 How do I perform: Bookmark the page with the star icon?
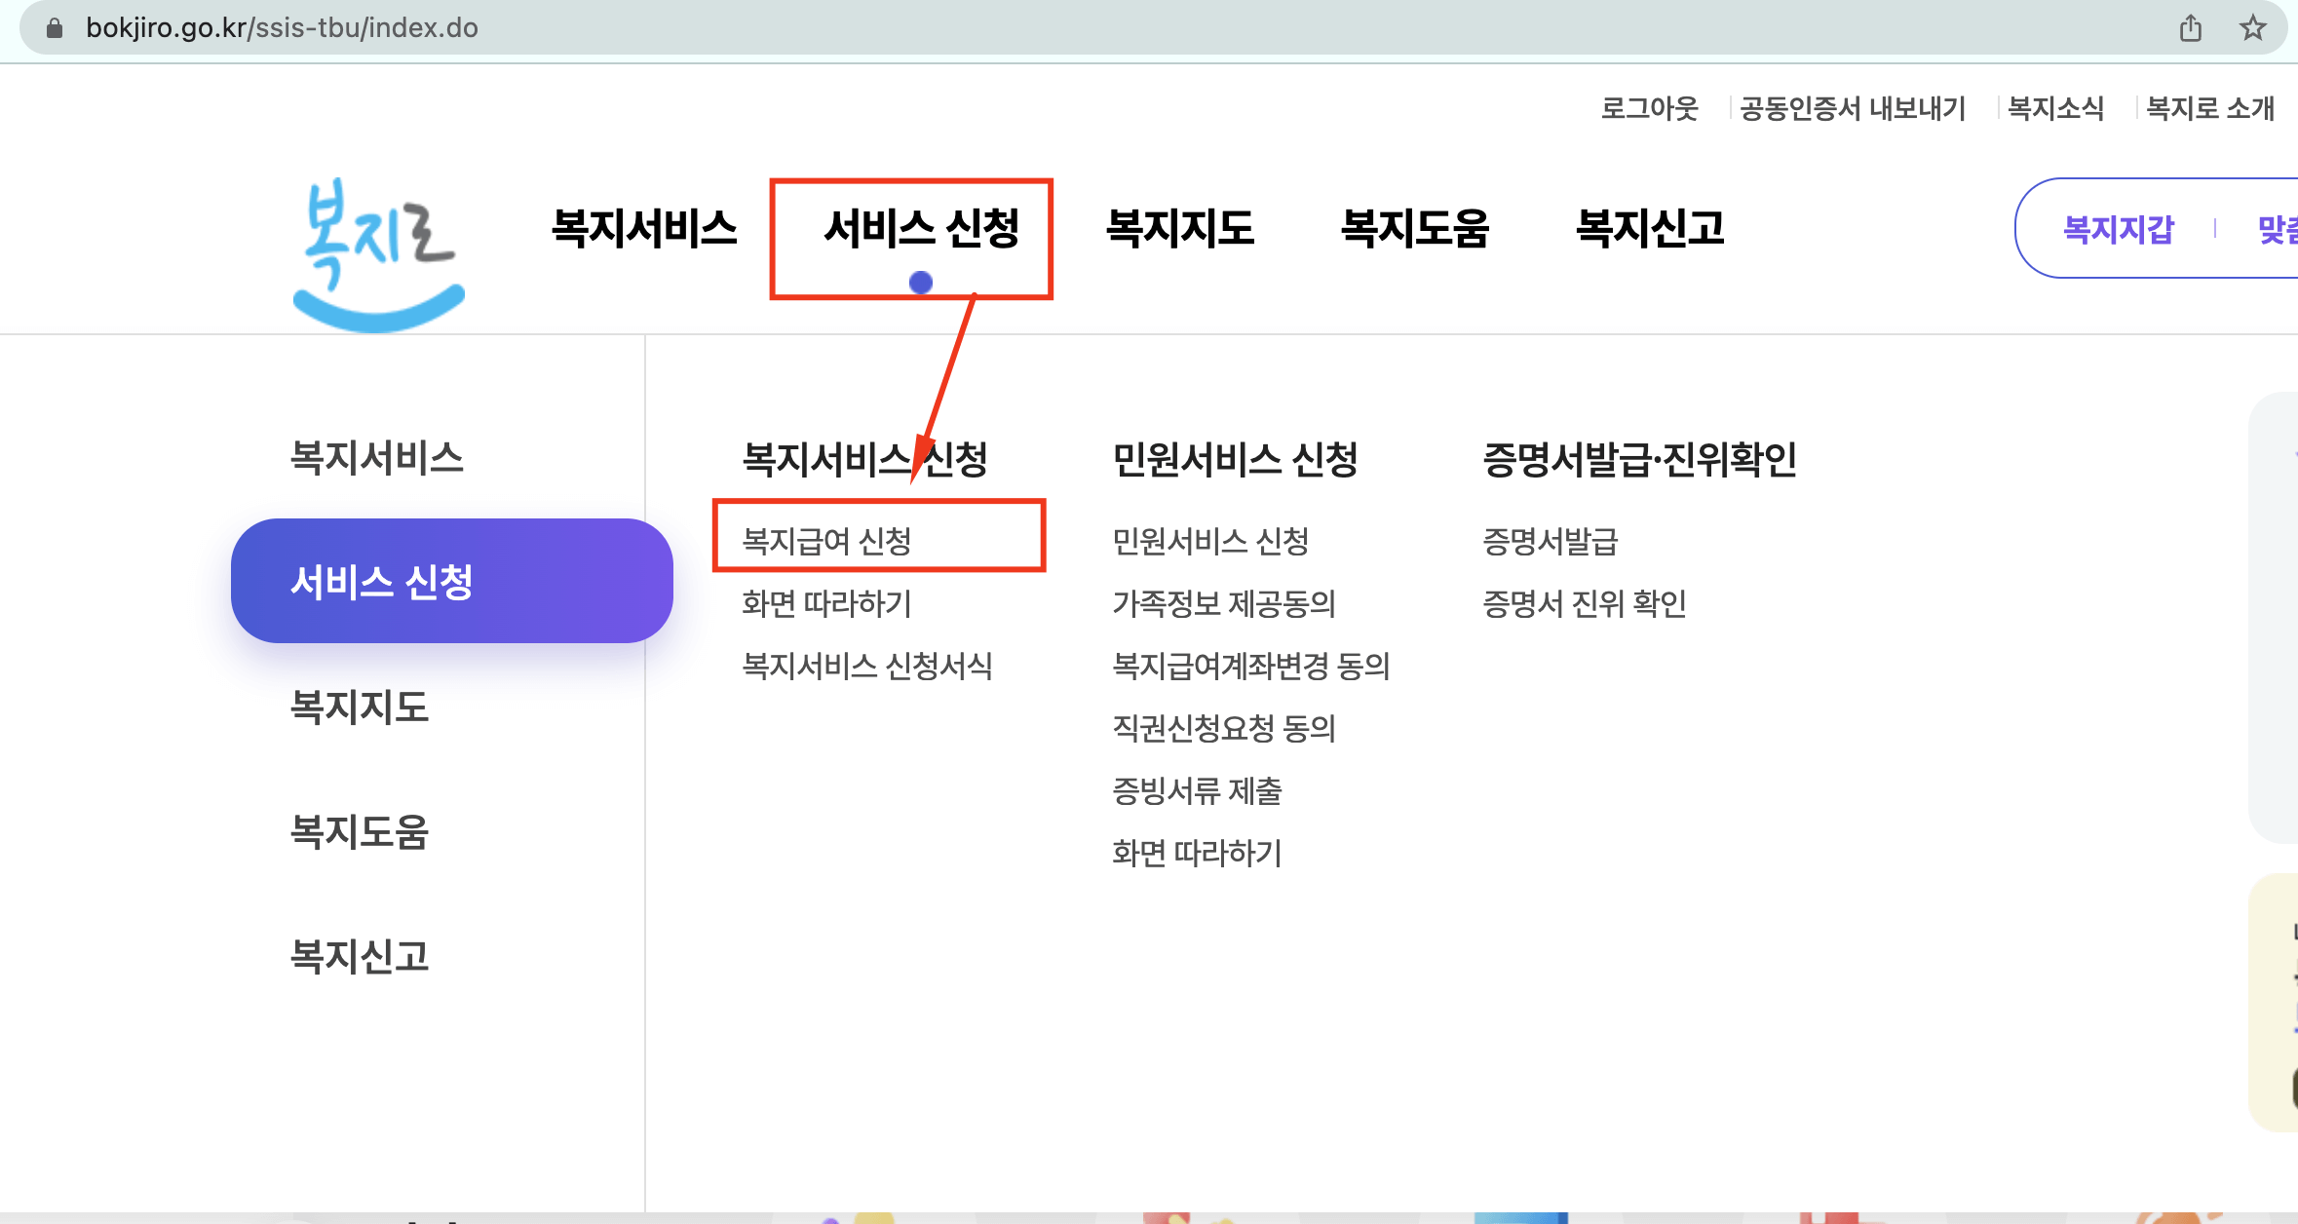[2253, 28]
